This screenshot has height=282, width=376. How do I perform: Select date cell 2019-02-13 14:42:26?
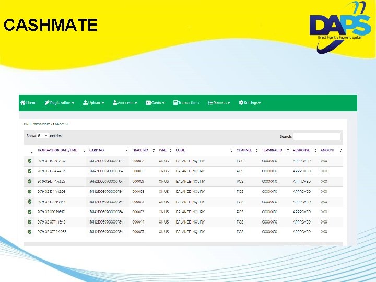(x=51, y=192)
